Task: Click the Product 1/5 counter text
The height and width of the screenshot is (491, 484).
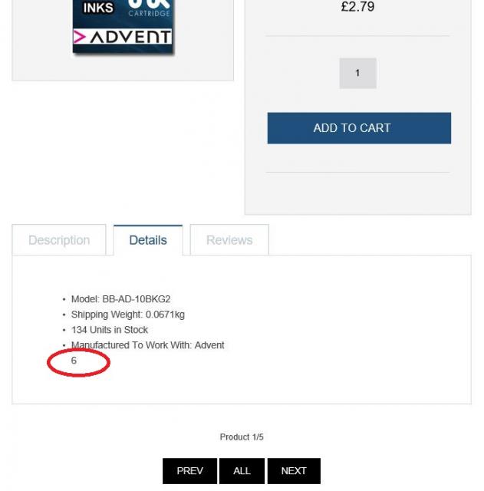Action: click(x=242, y=437)
